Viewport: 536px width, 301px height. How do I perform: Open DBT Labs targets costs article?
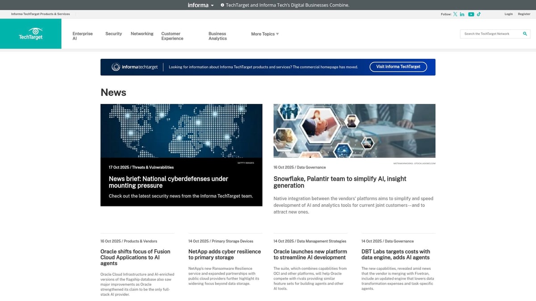[396, 255]
